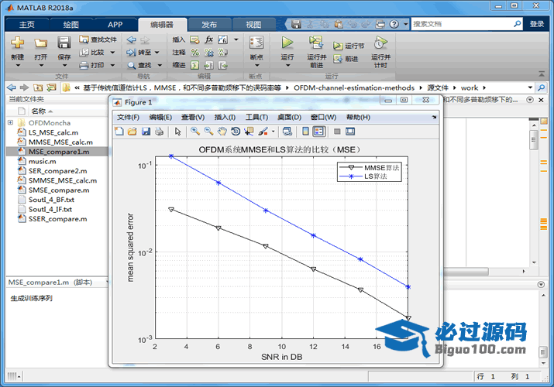Toggle the Rotate 3D tool in Figure

[236, 132]
